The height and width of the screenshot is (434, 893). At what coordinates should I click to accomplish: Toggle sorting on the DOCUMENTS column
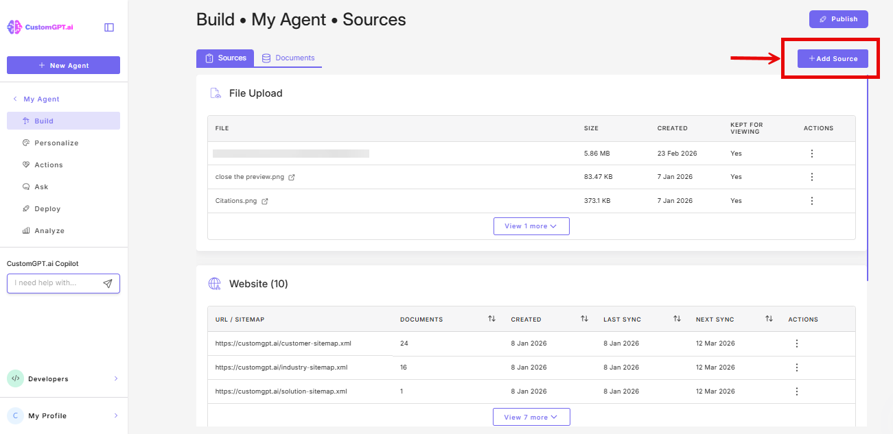click(x=491, y=319)
